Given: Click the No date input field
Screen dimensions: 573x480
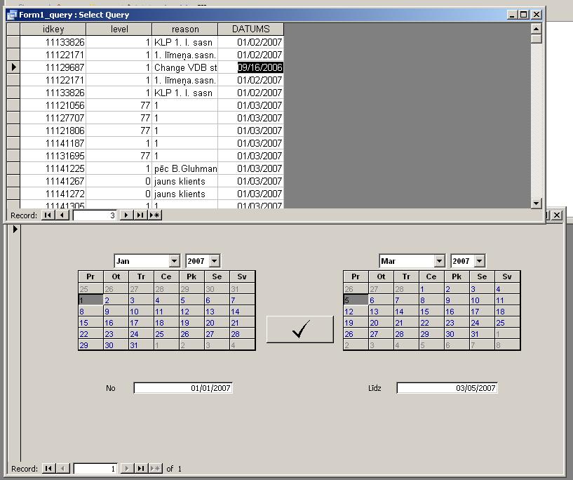Looking at the screenshot, I should pyautogui.click(x=182, y=388).
